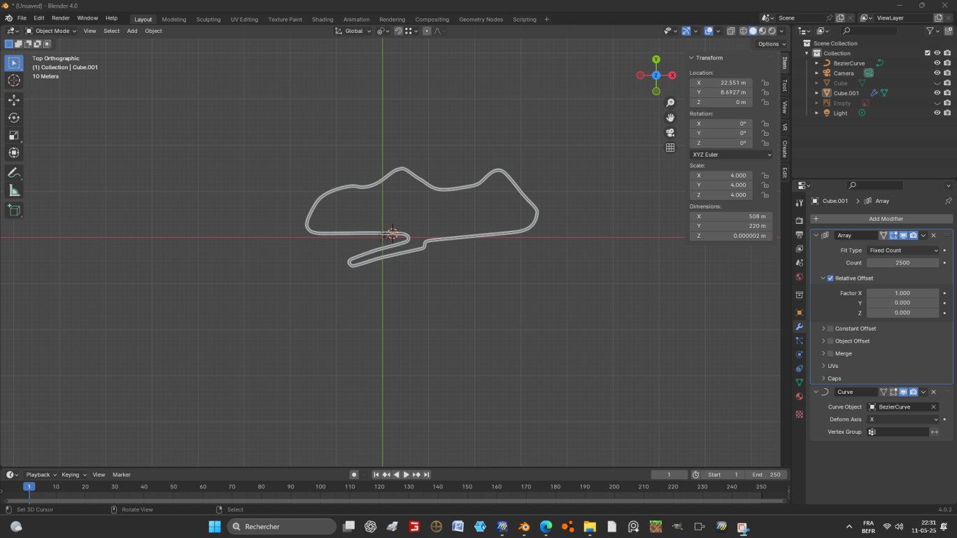Open the viewport Add menu
957x538 pixels.
(132, 31)
